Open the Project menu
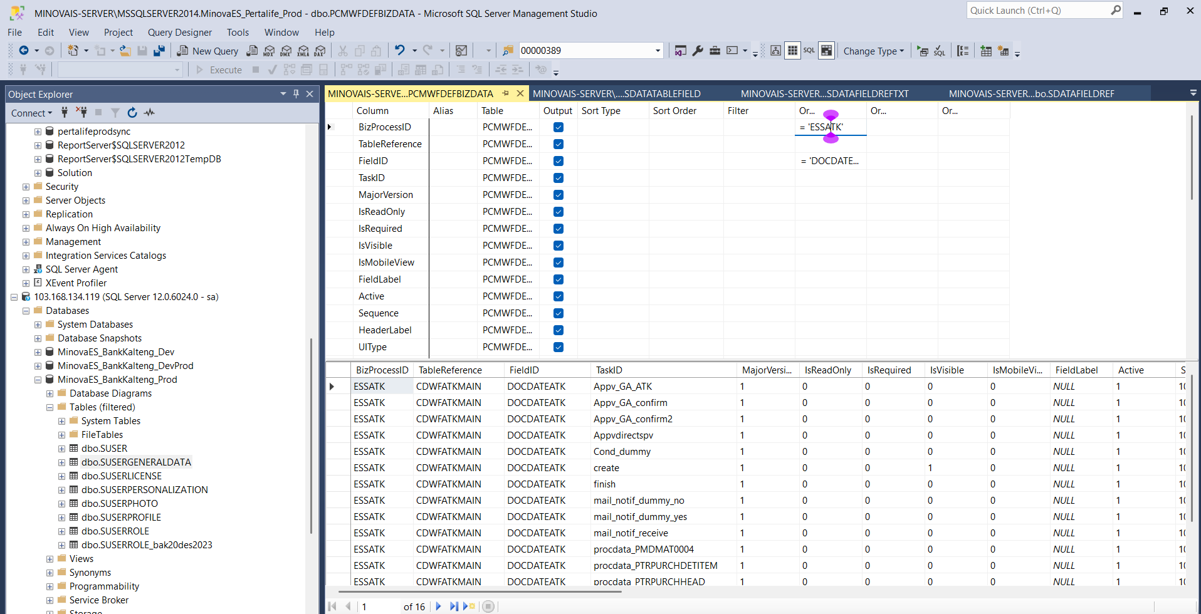This screenshot has width=1201, height=614. (x=118, y=32)
